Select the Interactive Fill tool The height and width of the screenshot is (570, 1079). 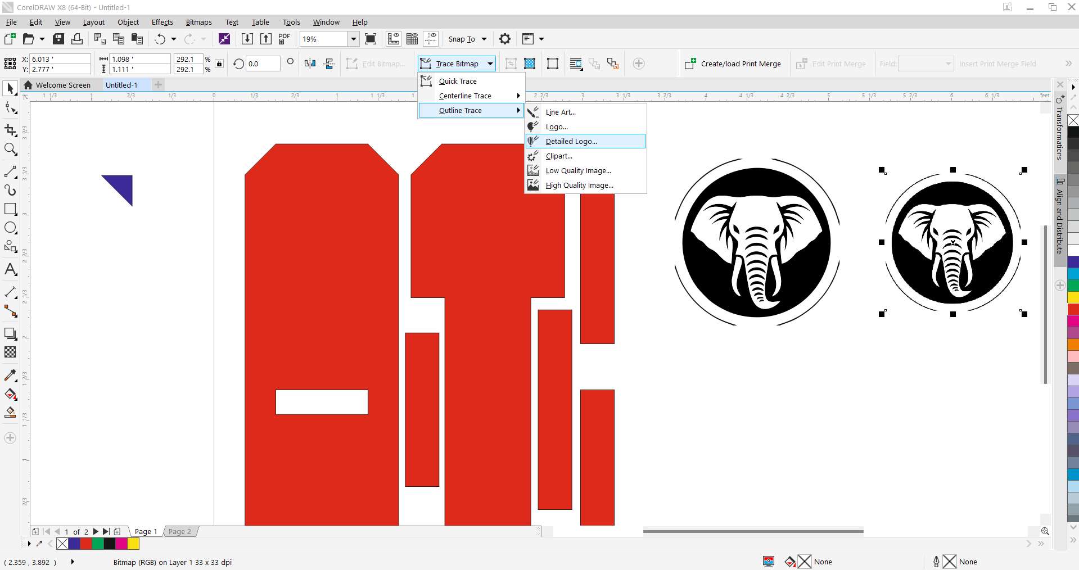point(10,394)
